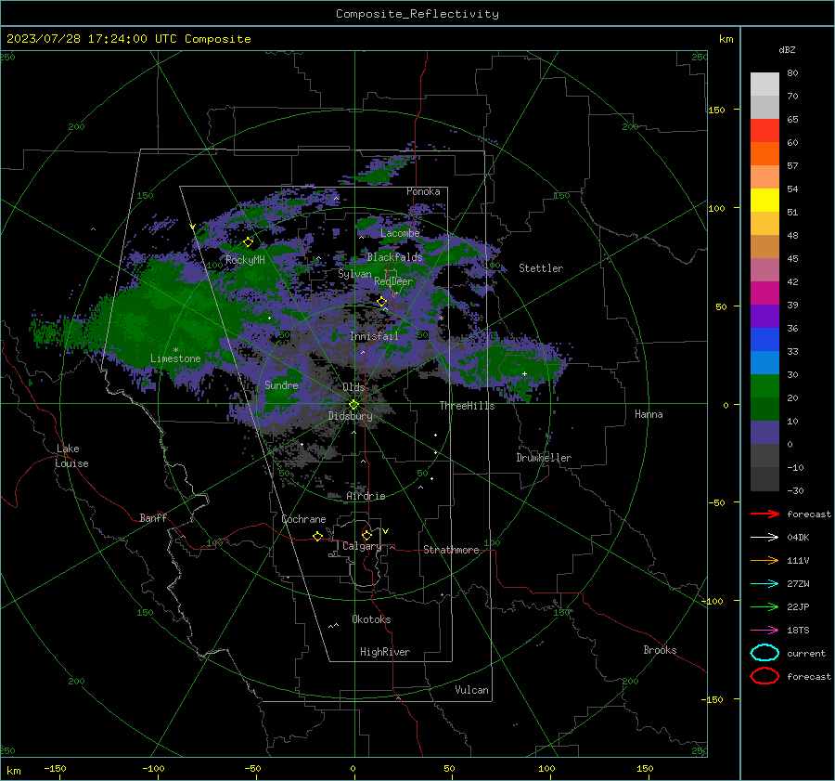
Task: Select the red 65 dBZ color swatch
Action: click(x=764, y=130)
